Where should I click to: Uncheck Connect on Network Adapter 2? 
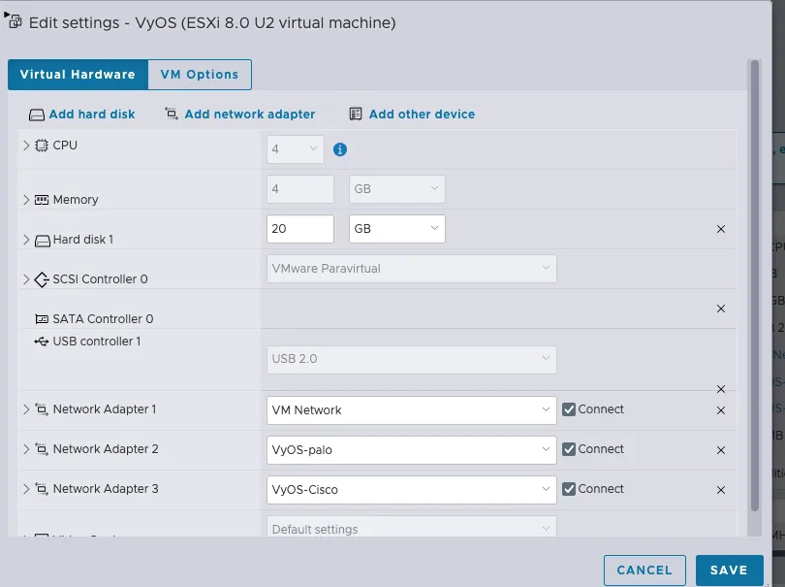(569, 448)
